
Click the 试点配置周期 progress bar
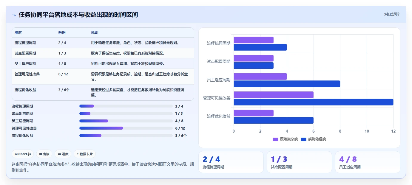126,114
